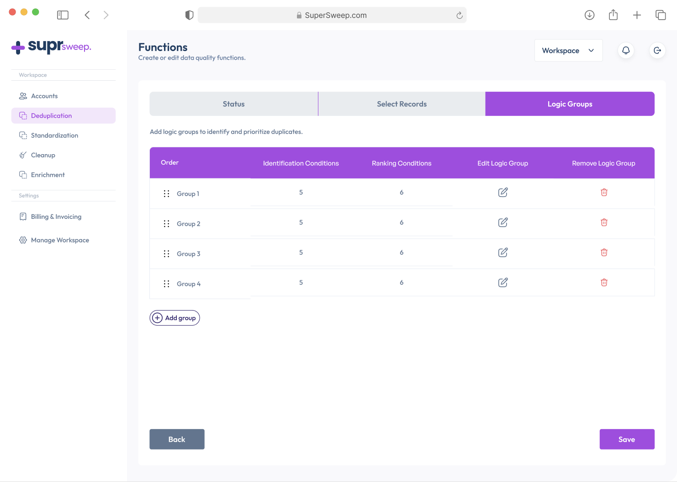Click the Add group button

coord(175,318)
